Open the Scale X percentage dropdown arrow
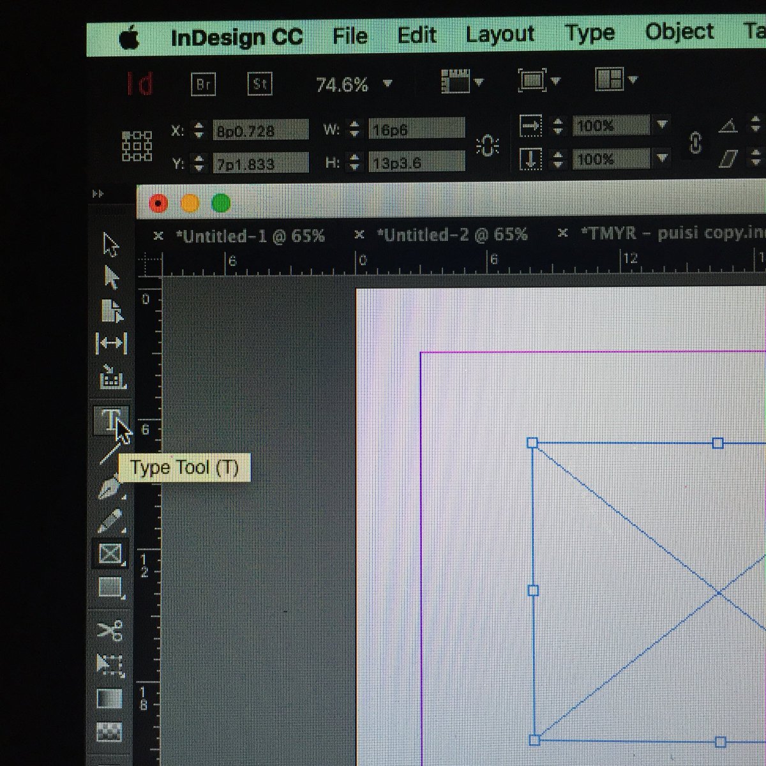The image size is (766, 766). (662, 124)
